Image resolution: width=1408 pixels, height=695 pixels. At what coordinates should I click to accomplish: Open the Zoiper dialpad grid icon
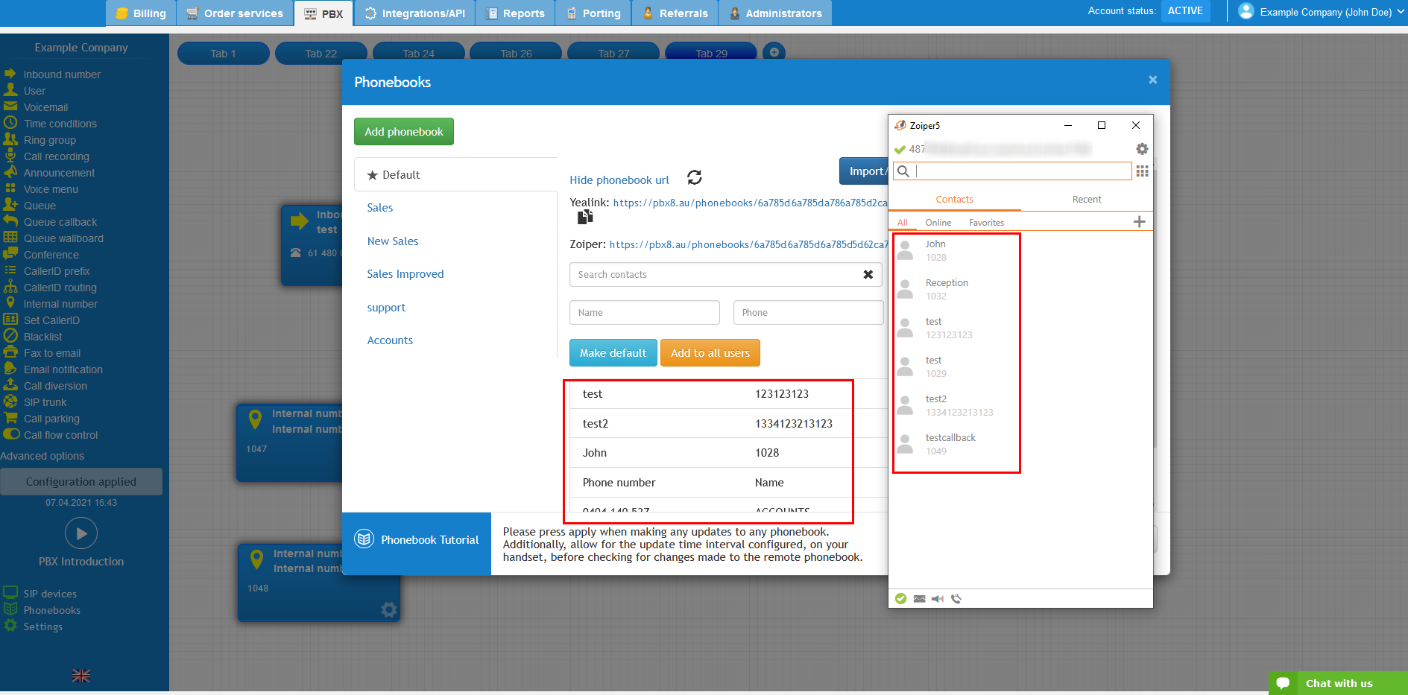tap(1142, 171)
